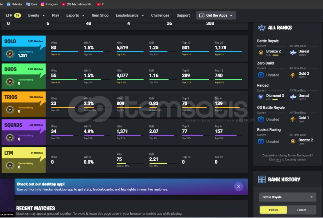Open the Support page
Viewport: 323px width, 218px height.
point(183,15)
